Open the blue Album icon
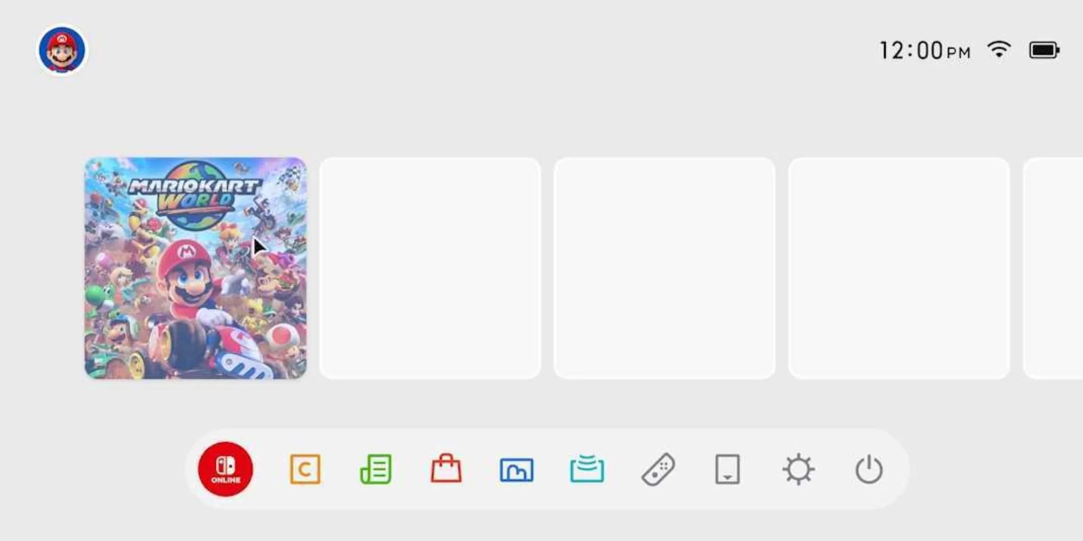The width and height of the screenshot is (1083, 541). (516, 470)
